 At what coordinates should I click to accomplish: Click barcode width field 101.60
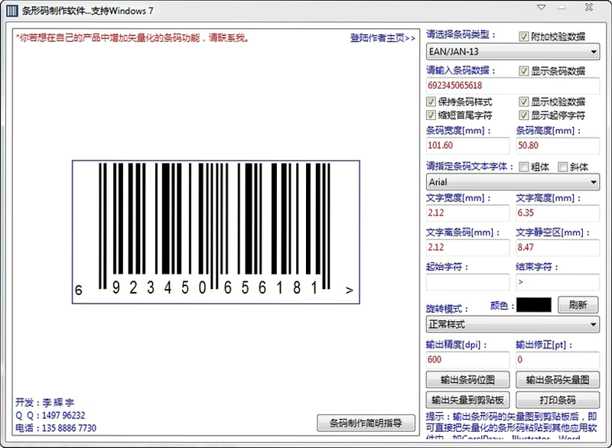pos(467,145)
